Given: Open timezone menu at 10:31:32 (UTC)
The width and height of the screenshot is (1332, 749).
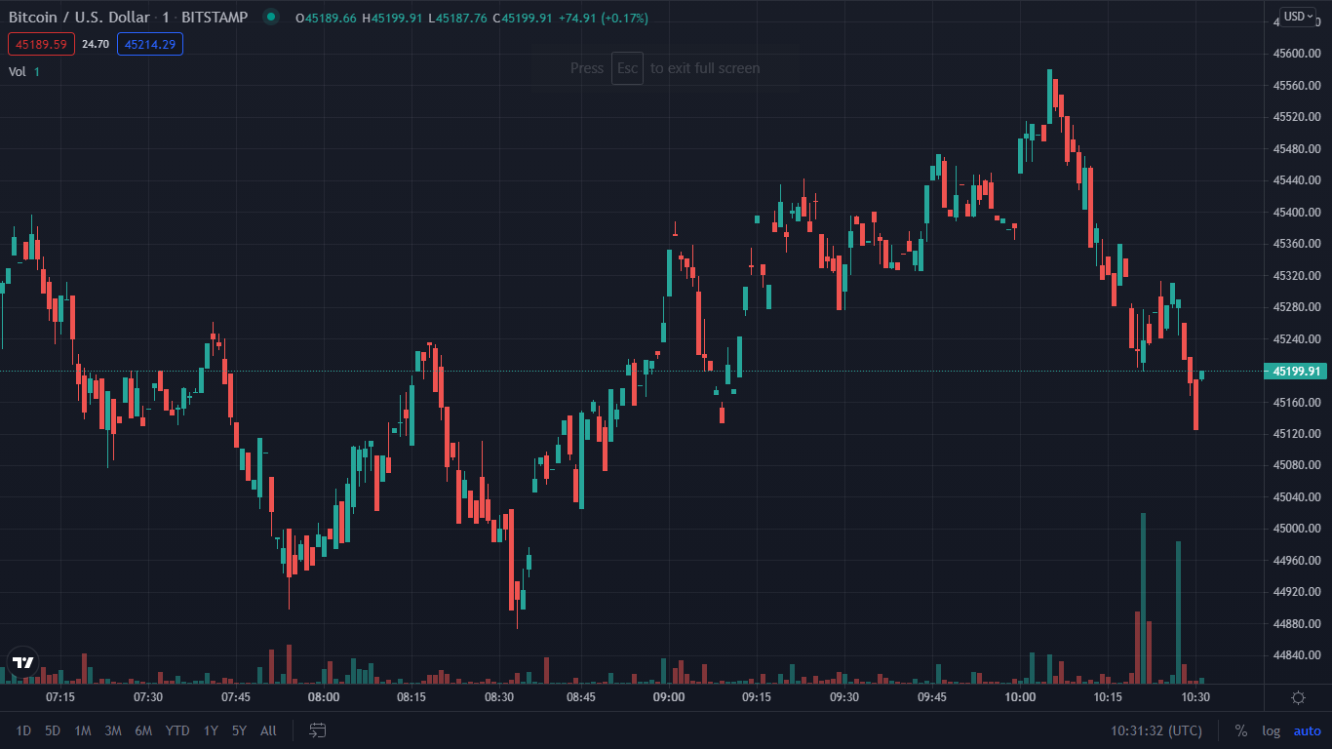Looking at the screenshot, I should [1156, 730].
